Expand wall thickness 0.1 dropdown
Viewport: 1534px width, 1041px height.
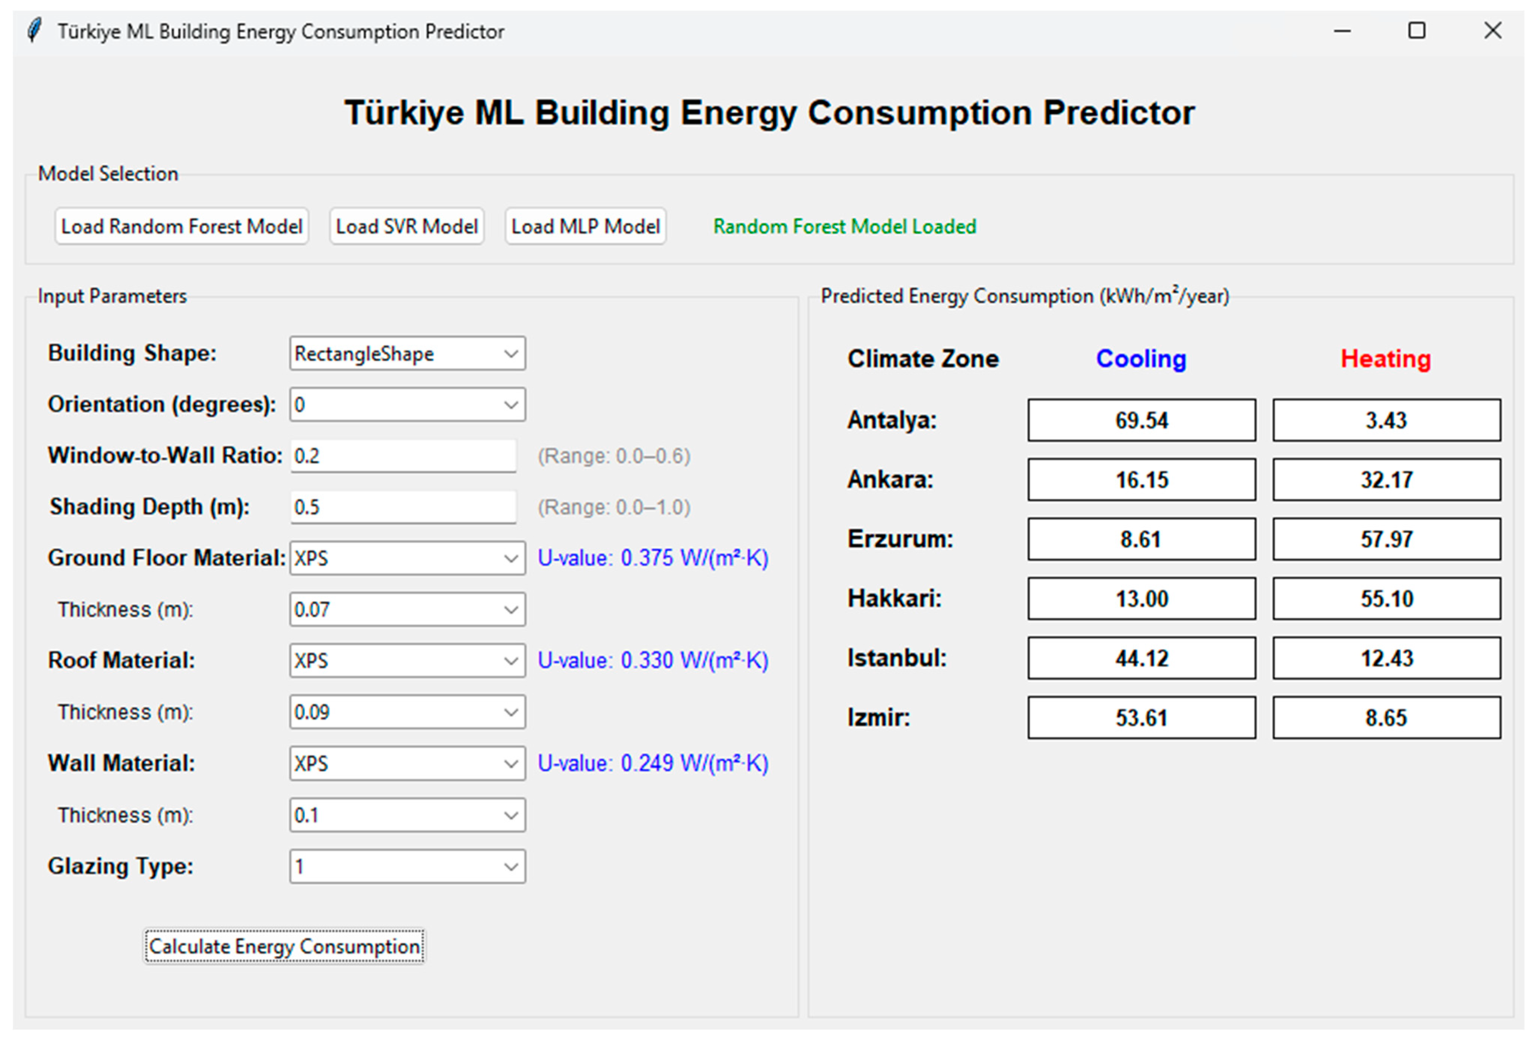[x=510, y=815]
